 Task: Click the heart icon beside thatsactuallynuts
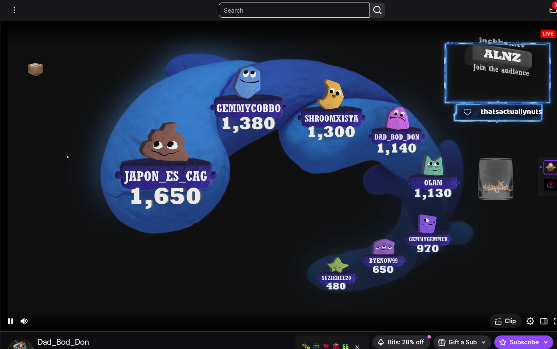(467, 112)
